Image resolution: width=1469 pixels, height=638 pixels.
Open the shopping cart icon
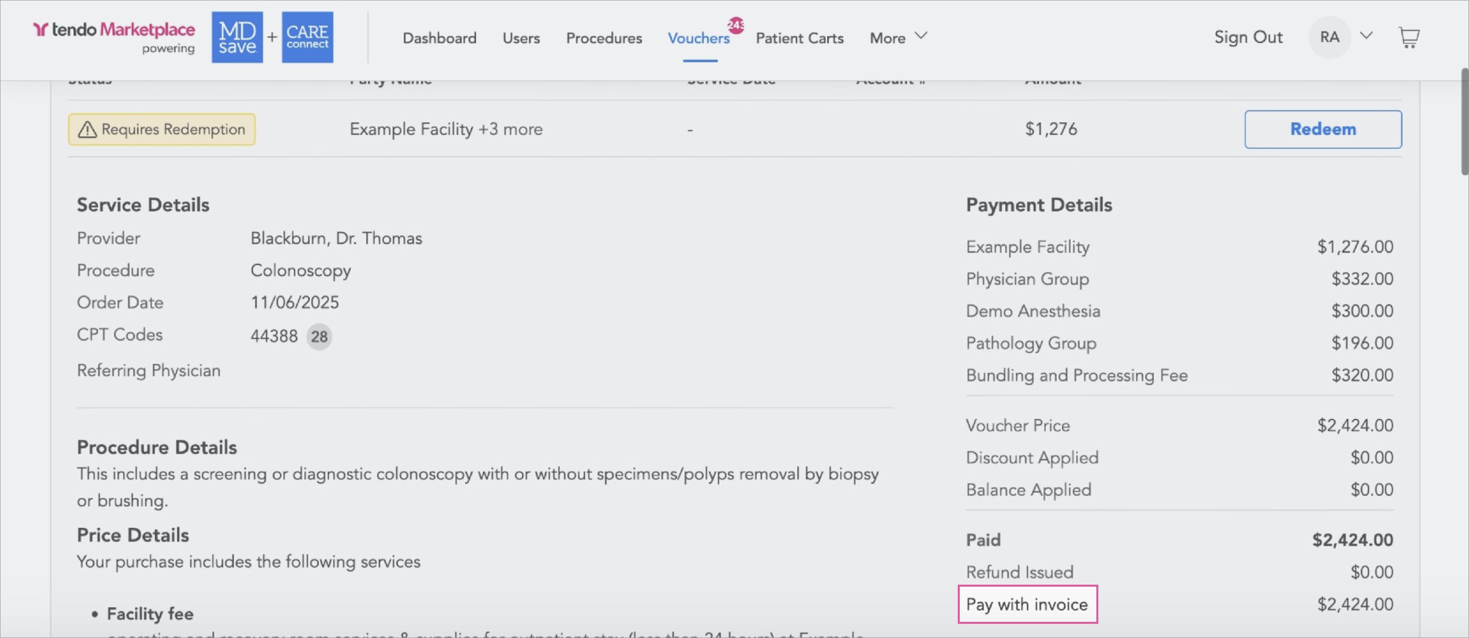pyautogui.click(x=1409, y=38)
